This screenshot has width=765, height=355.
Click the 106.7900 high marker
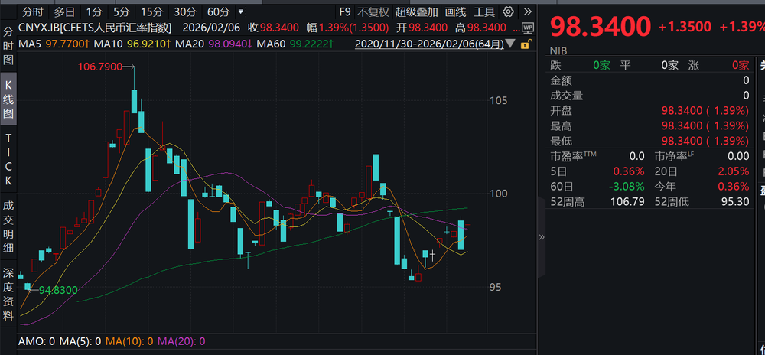100,67
